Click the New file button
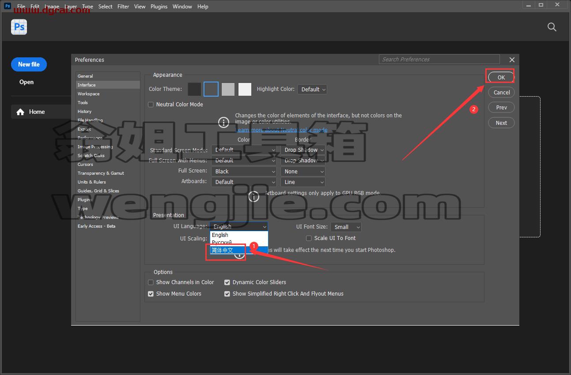 [x=29, y=64]
